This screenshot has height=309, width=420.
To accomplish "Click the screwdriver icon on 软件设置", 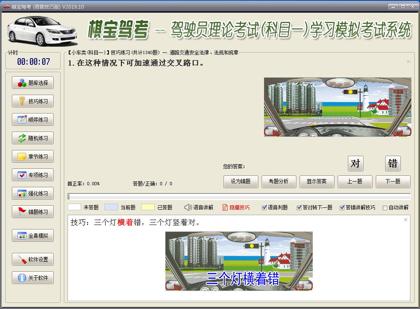I will coord(22,259).
